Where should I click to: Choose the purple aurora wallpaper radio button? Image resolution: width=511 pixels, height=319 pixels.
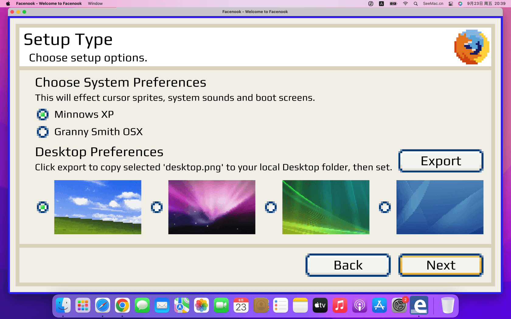(x=157, y=207)
